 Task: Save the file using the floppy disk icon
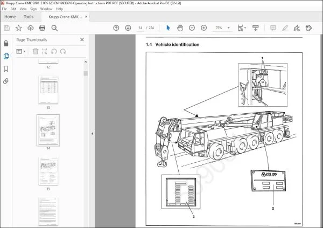pyautogui.click(x=7, y=28)
